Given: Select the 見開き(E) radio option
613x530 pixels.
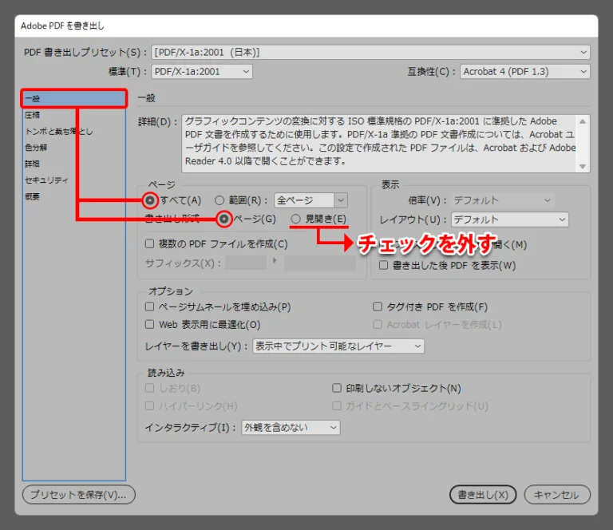Looking at the screenshot, I should coord(296,219).
